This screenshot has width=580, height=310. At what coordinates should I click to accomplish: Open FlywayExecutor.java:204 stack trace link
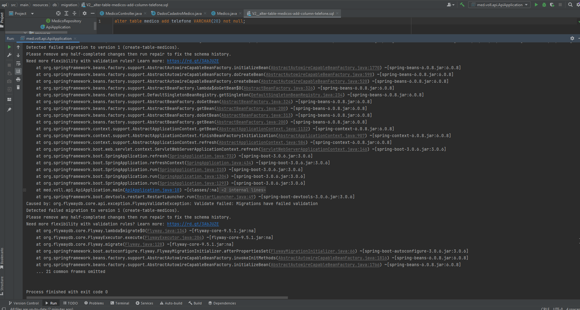click(173, 238)
